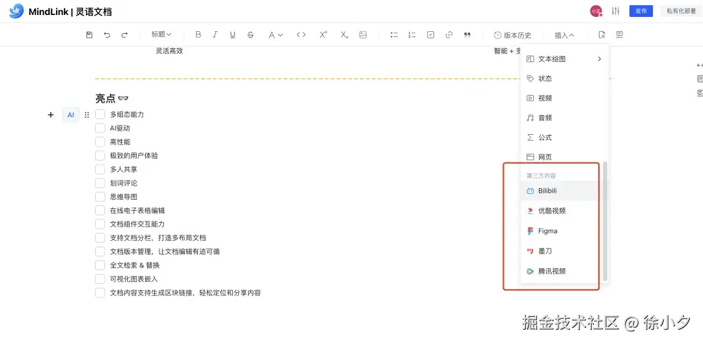This screenshot has width=703, height=343.
Task: Open the find in document icon
Action: (602, 35)
